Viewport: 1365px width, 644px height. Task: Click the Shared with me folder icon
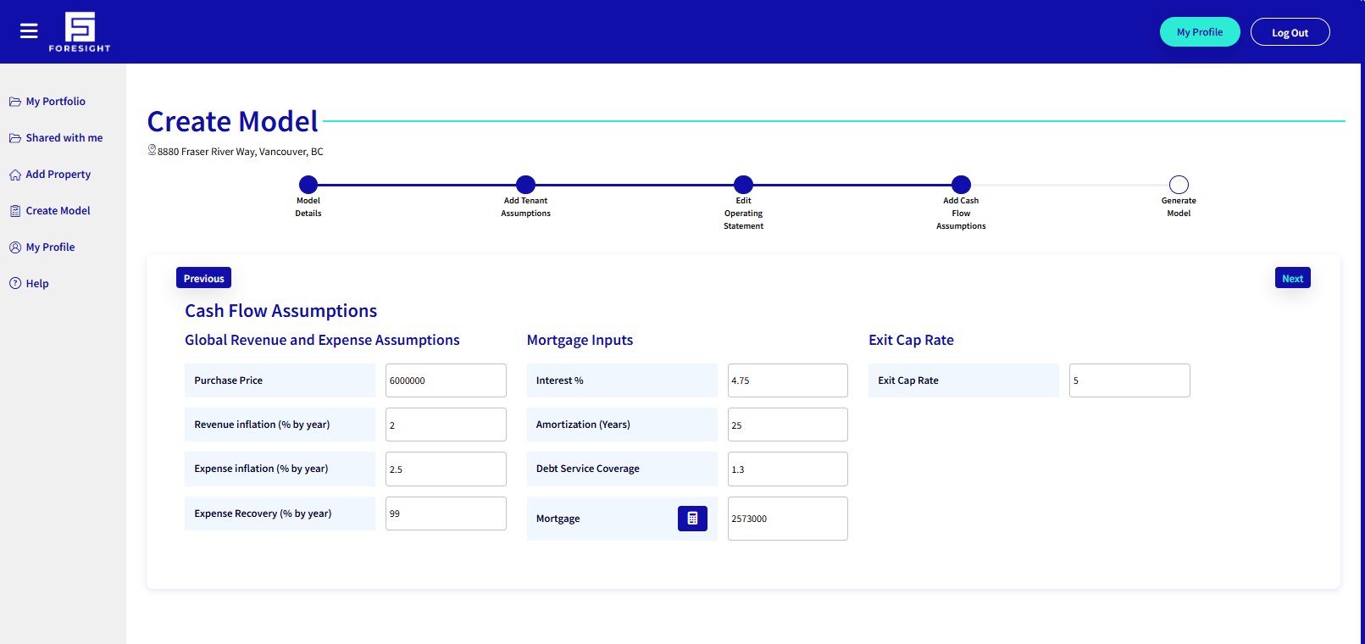point(15,138)
